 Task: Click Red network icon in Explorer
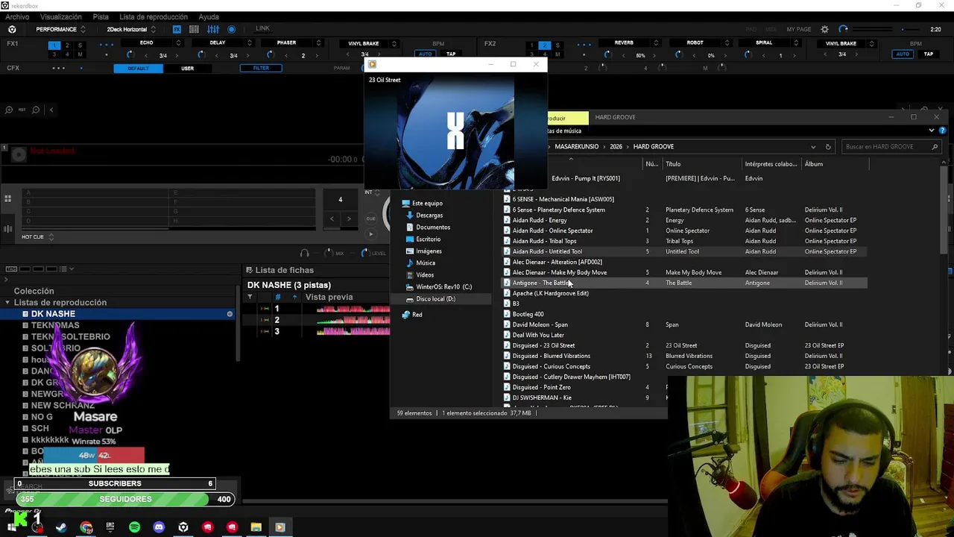pos(406,315)
